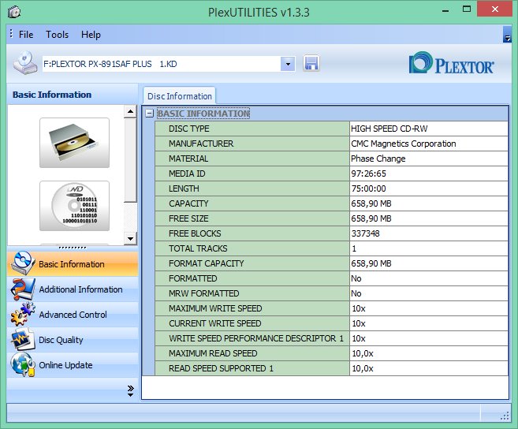
Task: Click the dotted splitter grip below thumbnails
Action: (73, 248)
